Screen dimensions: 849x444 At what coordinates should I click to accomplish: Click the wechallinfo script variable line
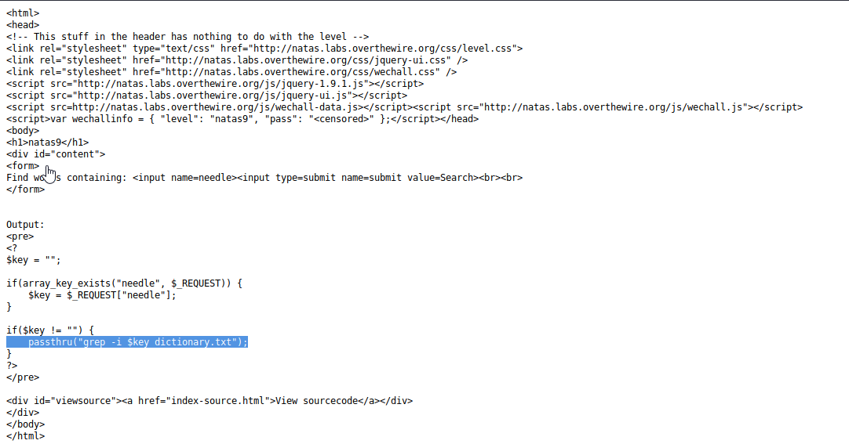click(242, 119)
